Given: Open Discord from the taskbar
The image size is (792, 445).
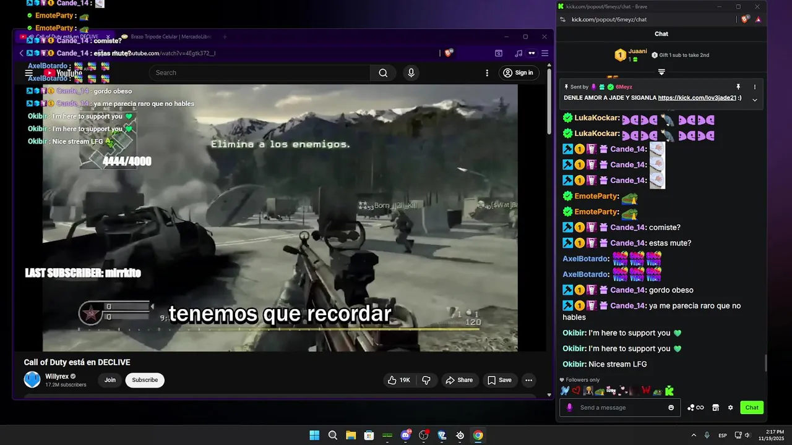Looking at the screenshot, I should click(406, 435).
